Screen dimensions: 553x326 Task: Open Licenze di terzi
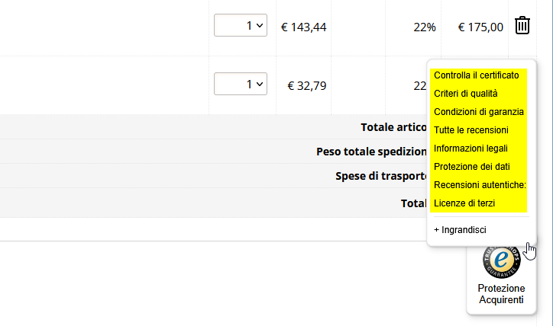(x=464, y=203)
